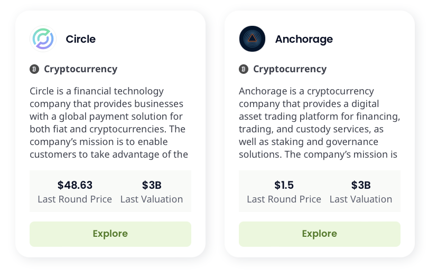
Task: Click the Circle description paragraph
Action: 109,122
